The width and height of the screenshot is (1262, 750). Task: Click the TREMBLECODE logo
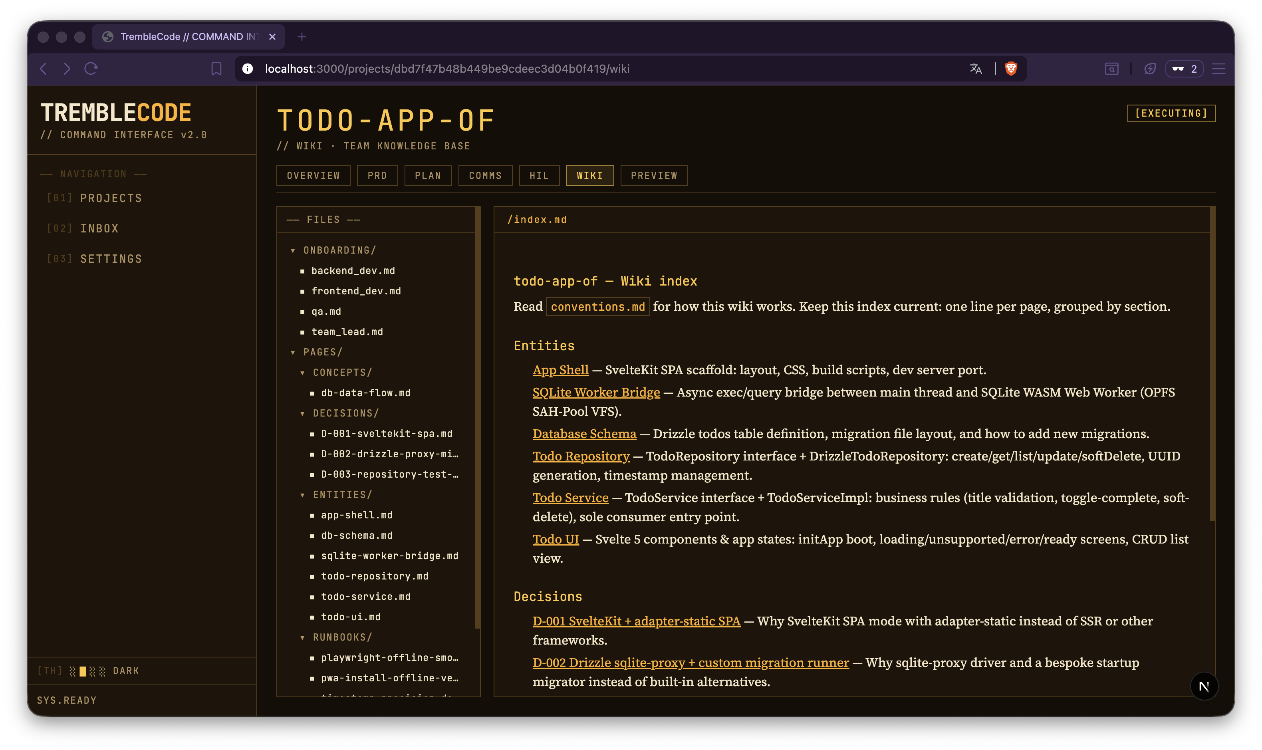point(116,113)
